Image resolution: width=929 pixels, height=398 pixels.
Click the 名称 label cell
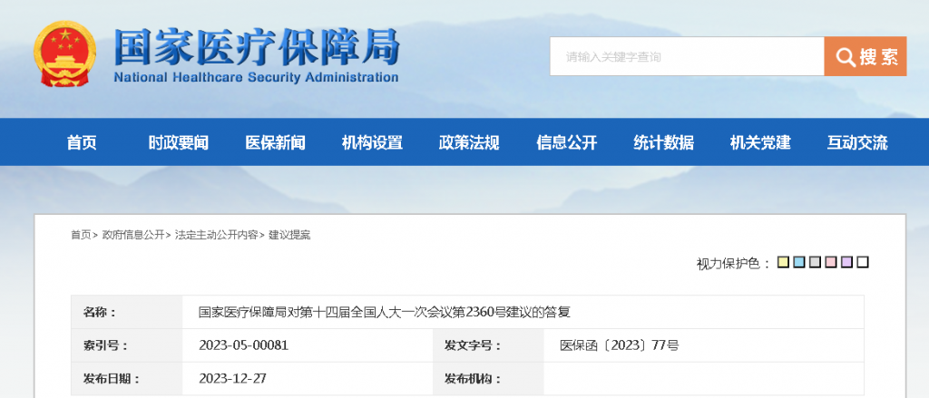pos(127,312)
